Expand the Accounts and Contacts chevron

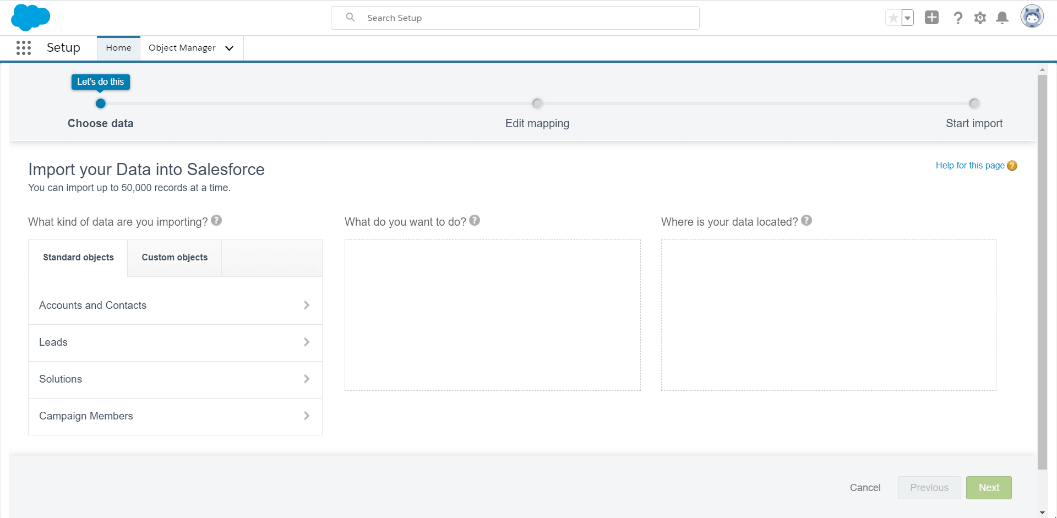307,305
